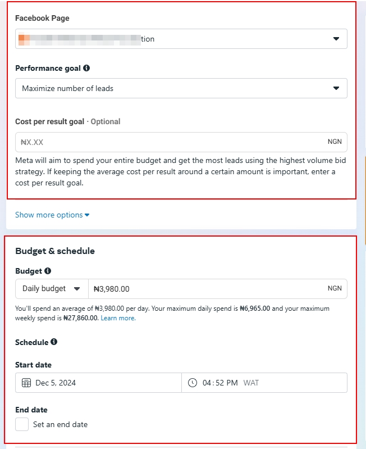Click the start time hour 04
The image size is (366, 449).
[207, 383]
